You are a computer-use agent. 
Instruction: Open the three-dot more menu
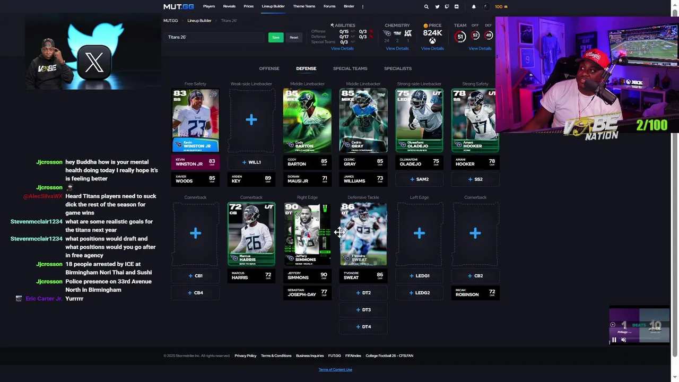coord(363,6)
